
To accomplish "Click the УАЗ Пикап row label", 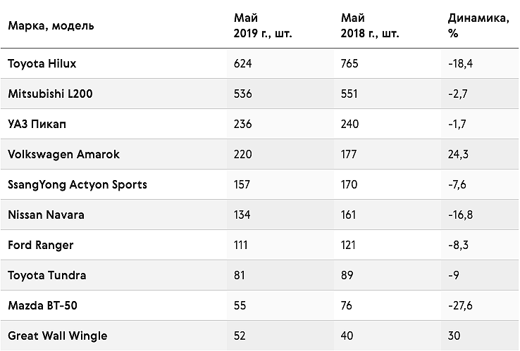I will pyautogui.click(x=37, y=124).
